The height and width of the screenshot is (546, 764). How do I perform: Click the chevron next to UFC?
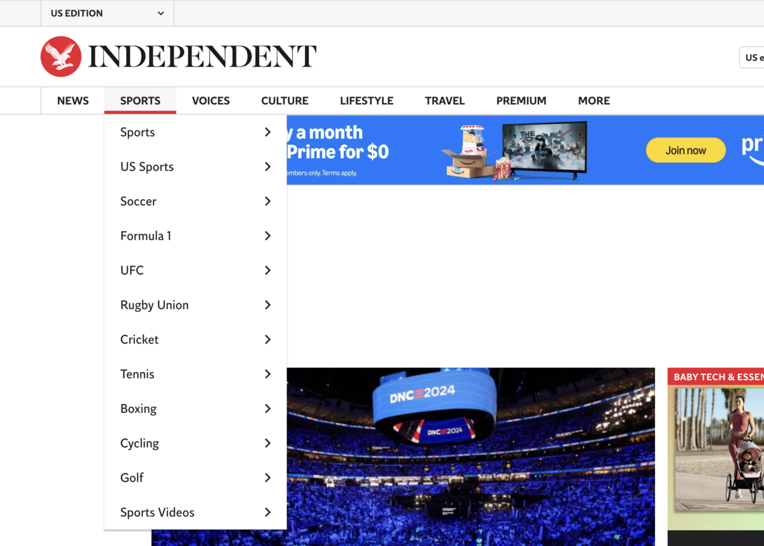[x=267, y=271]
